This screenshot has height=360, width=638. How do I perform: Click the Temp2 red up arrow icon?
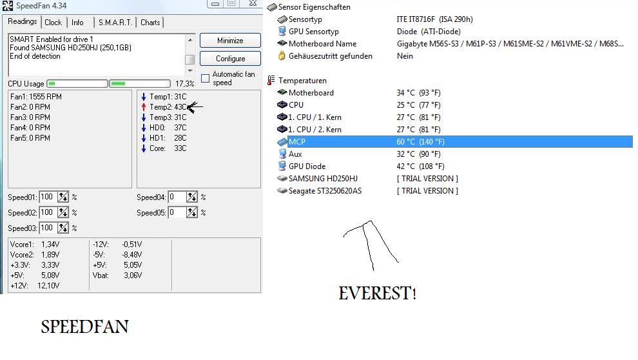tap(144, 106)
